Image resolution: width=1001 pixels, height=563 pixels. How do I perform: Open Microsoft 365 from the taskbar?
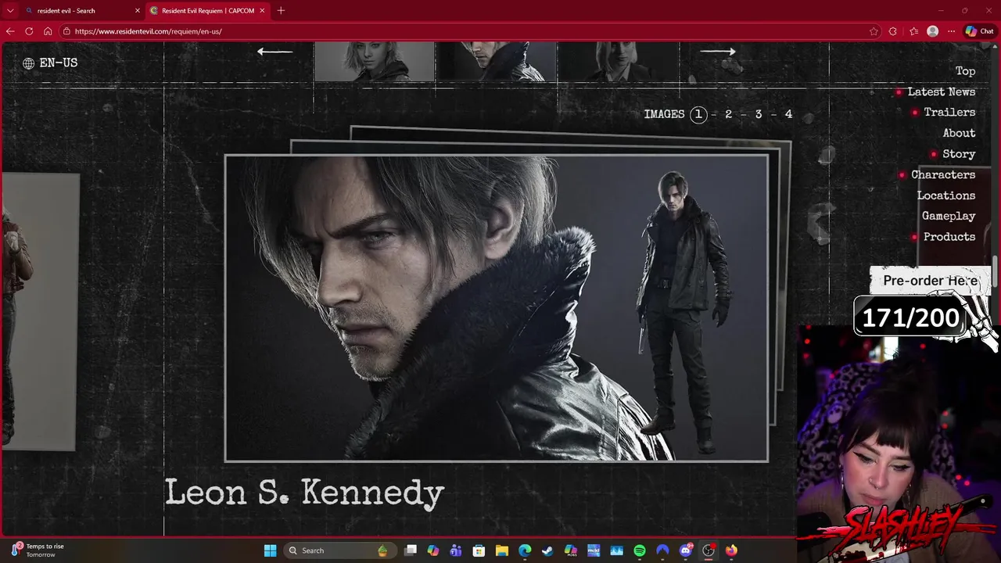pos(571,550)
